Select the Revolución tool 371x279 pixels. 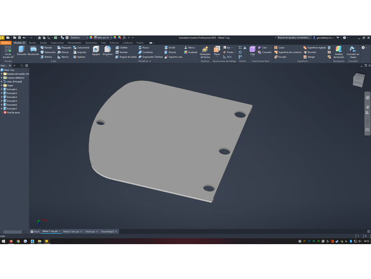click(33, 51)
